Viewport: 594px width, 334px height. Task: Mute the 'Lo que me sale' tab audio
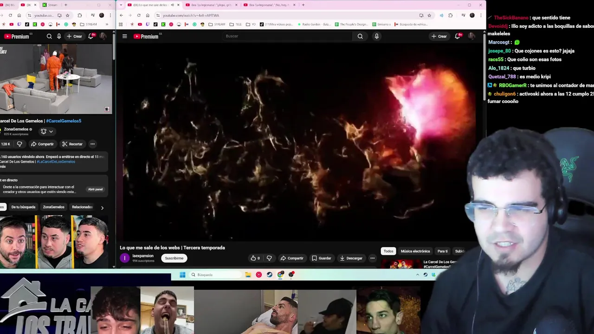pos(172,5)
